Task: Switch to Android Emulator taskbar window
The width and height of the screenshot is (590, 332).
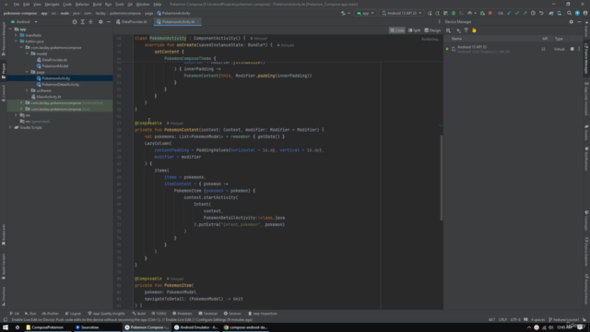Action: pyautogui.click(x=196, y=327)
